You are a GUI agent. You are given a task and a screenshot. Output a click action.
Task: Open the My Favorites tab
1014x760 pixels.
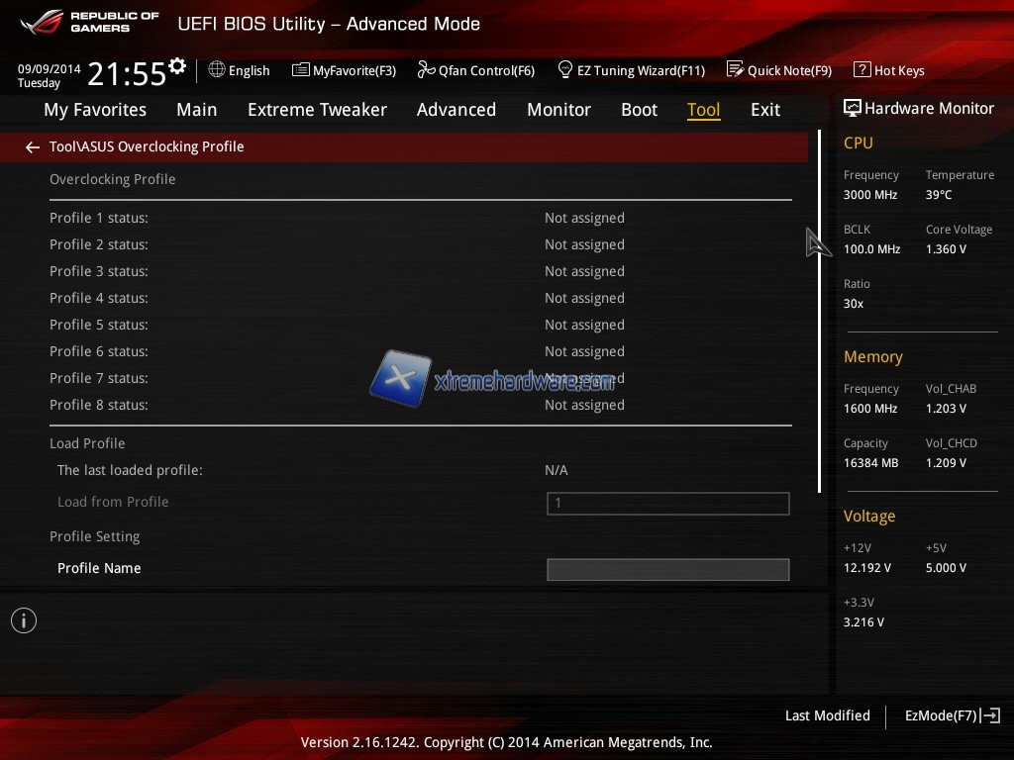click(95, 110)
